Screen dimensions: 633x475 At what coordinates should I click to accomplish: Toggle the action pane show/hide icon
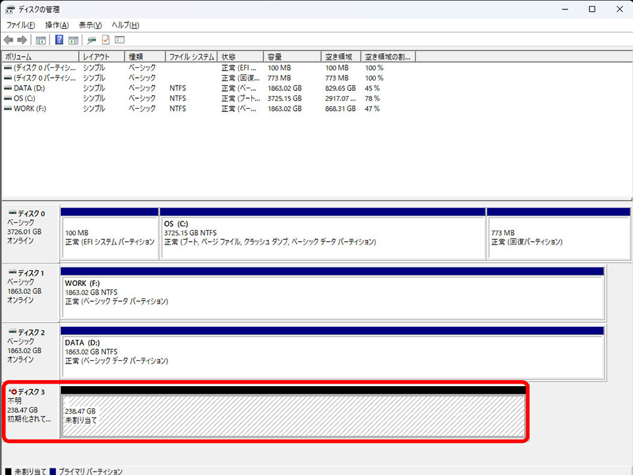point(73,40)
